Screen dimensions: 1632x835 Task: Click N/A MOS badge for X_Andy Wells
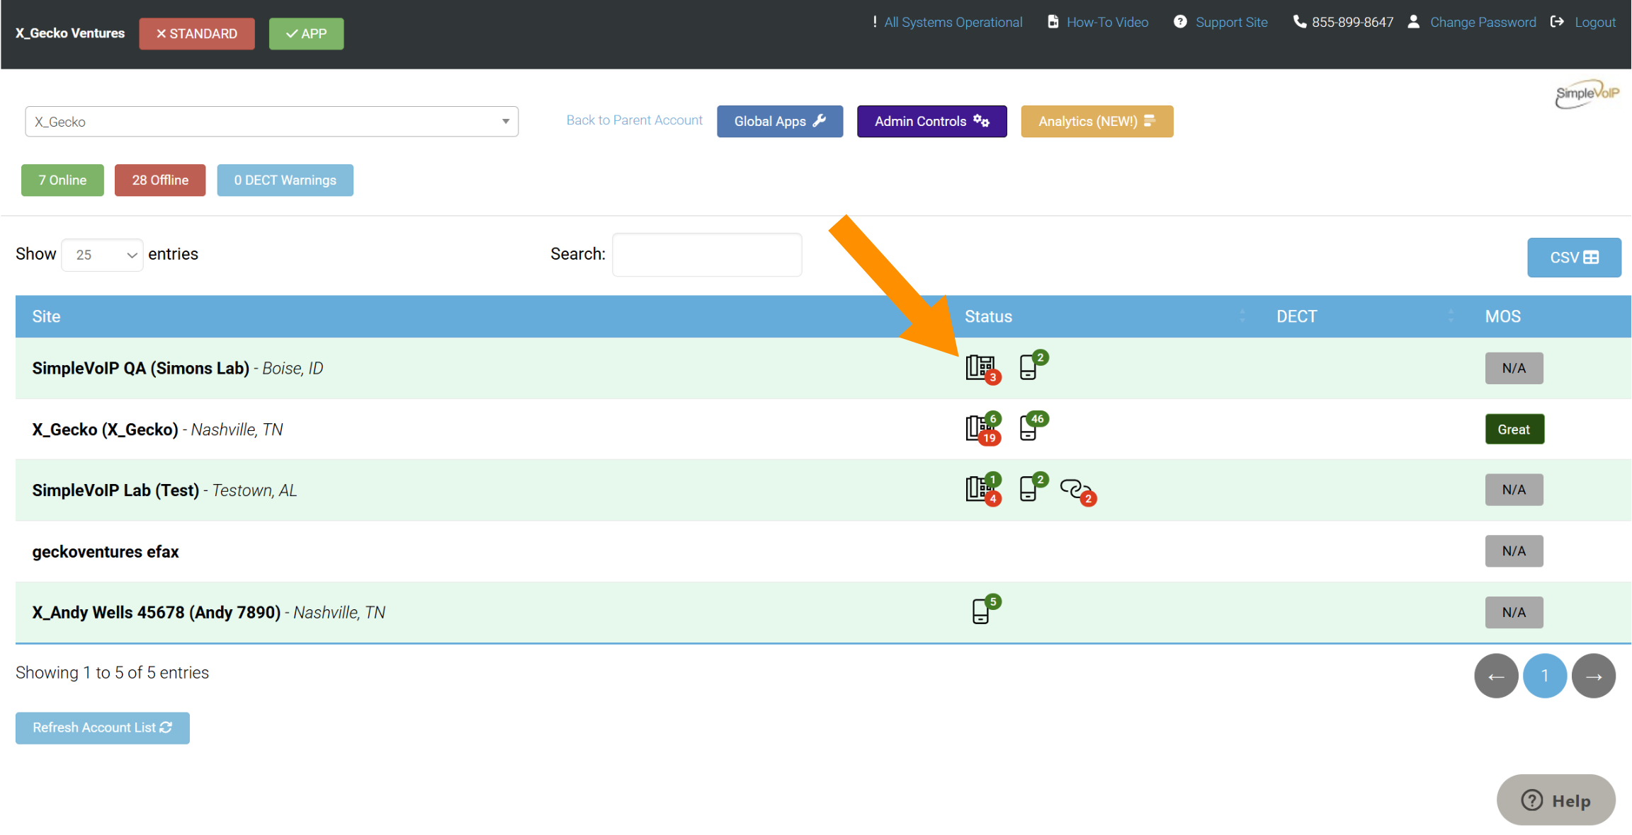click(x=1514, y=612)
